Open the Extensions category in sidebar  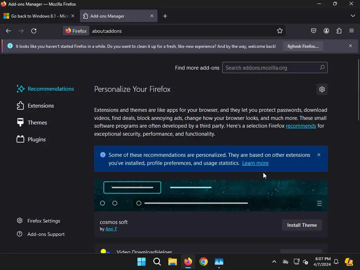pyautogui.click(x=36, y=105)
